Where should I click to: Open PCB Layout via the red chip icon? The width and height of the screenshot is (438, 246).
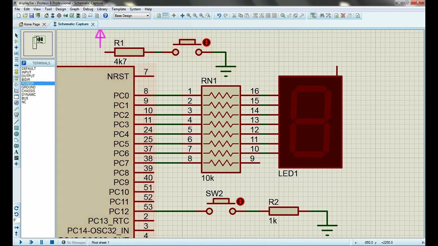pyautogui.click(x=59, y=16)
